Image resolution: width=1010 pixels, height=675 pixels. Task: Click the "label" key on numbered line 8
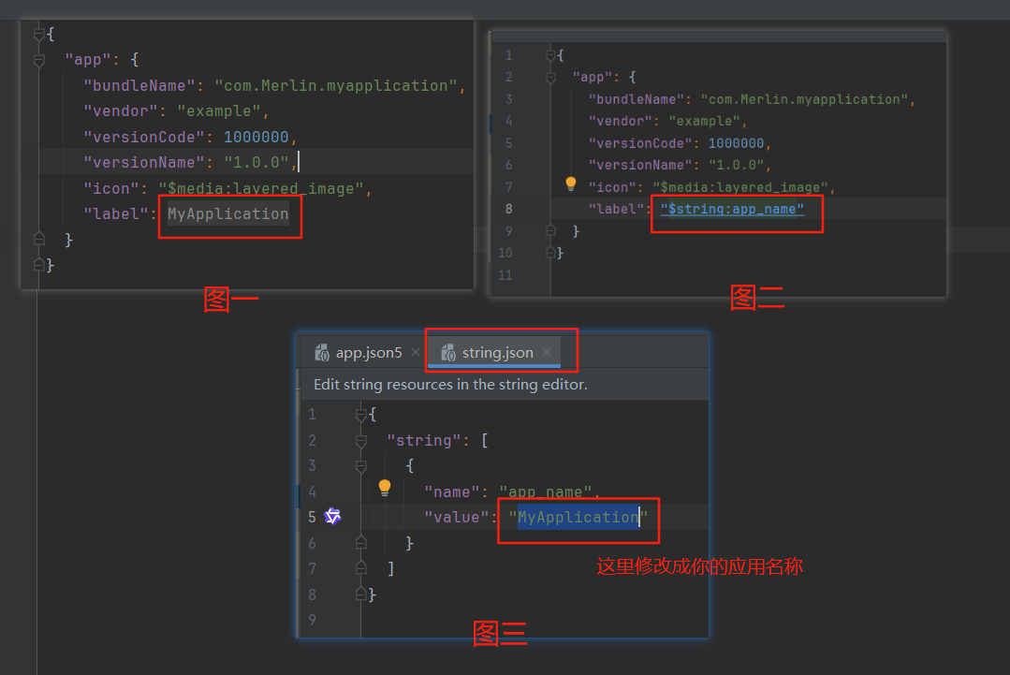tap(617, 209)
